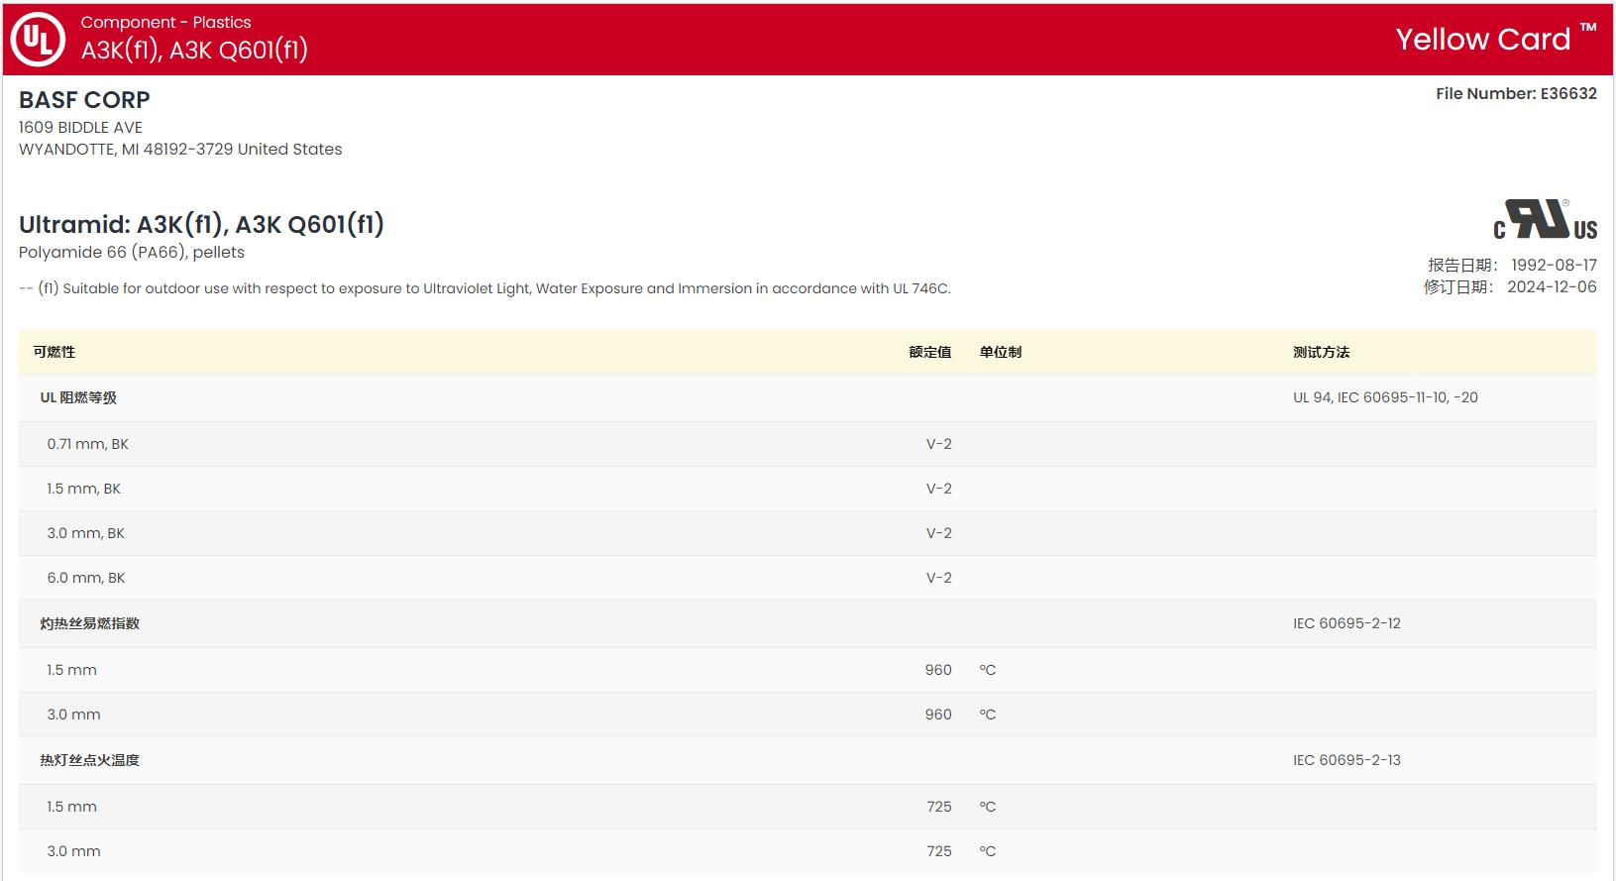The height and width of the screenshot is (881, 1616).
Task: Click the V-2 value in the 6.0 mm, BK row
Action: pos(939,578)
